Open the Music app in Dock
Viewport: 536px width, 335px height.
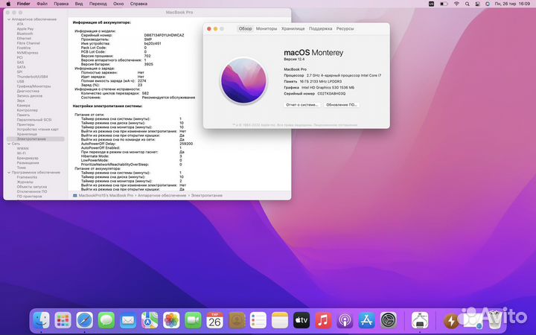tap(323, 321)
